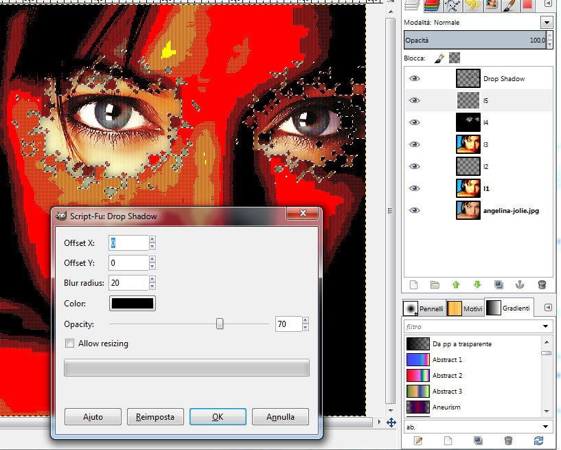Open the gradient filtro dropdown arrow
Screen dimensions: 561x450
[x=545, y=326]
